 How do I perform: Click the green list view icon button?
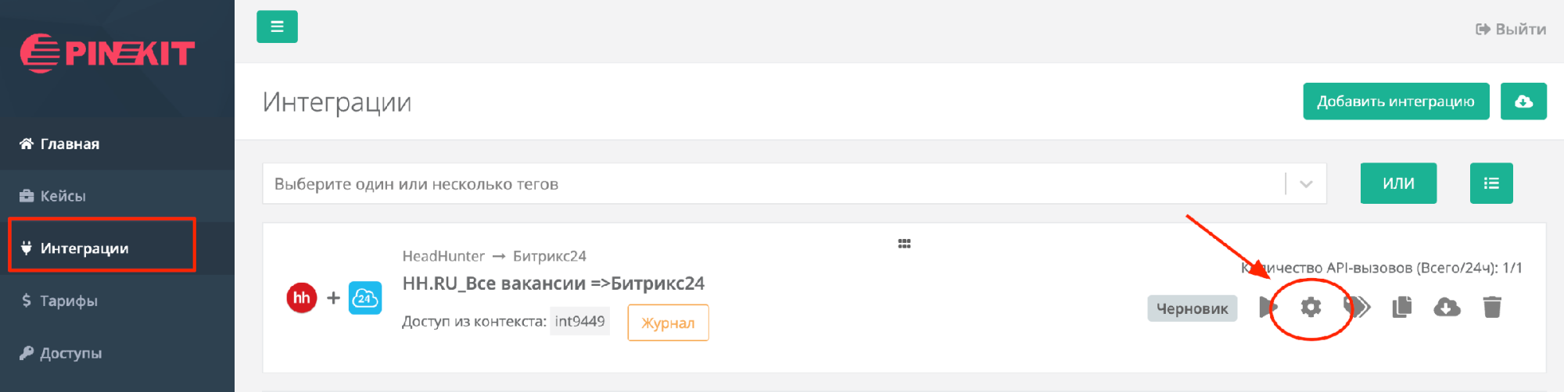1491,184
